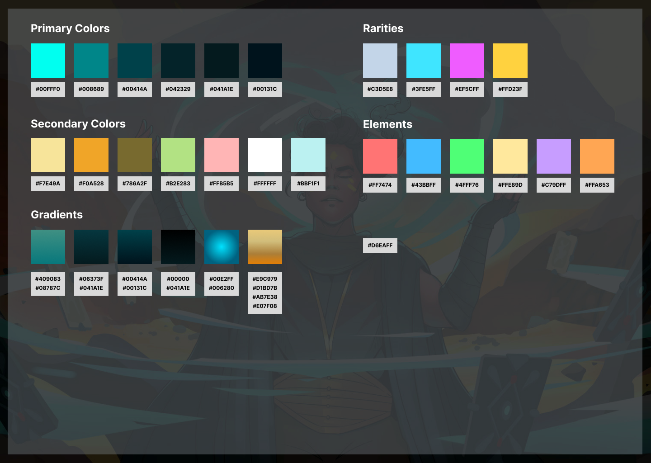The height and width of the screenshot is (463, 651).
Task: Select the #041A1E primary color swatch
Action: [222, 61]
